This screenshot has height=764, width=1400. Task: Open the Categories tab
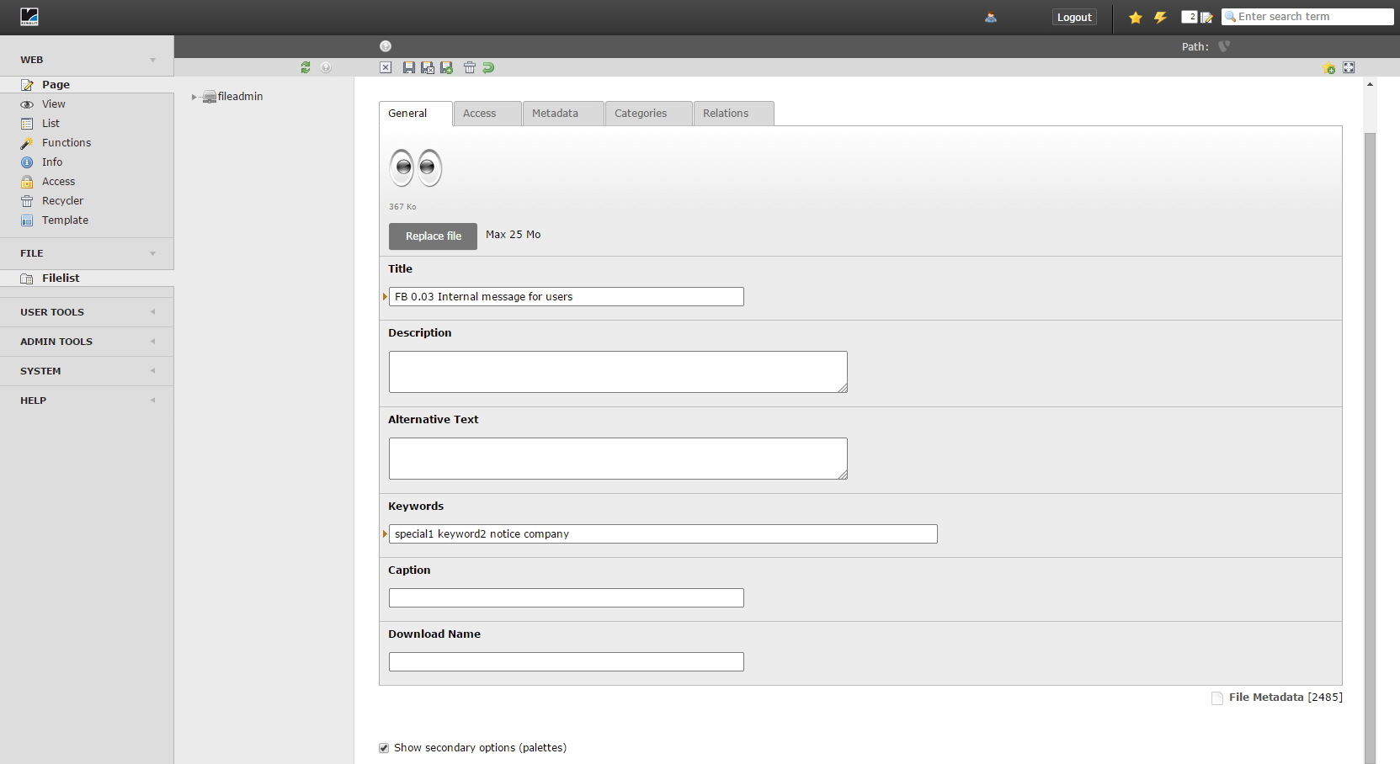pyautogui.click(x=641, y=114)
